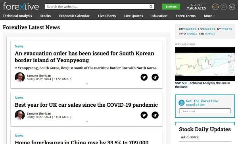
Task: Open Live Charts in navigation
Action: [x=107, y=16]
